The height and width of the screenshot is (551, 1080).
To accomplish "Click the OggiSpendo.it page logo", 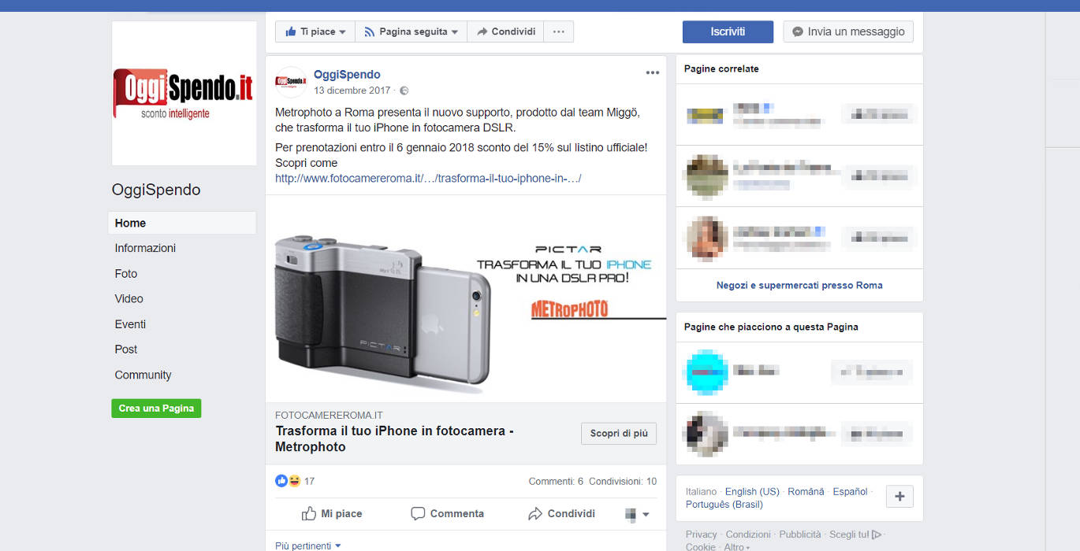I will pyautogui.click(x=184, y=93).
